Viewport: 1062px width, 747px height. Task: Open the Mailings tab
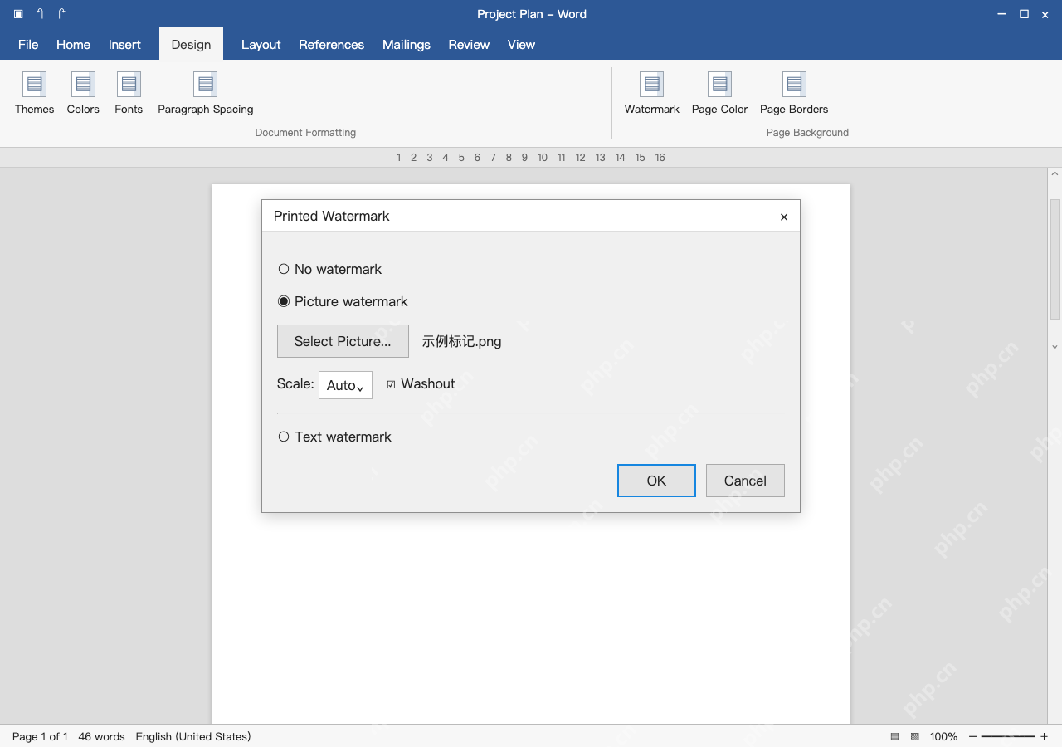coord(407,45)
